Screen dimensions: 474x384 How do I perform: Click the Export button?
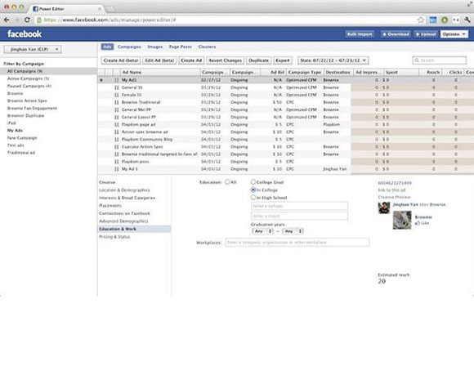[x=283, y=60]
